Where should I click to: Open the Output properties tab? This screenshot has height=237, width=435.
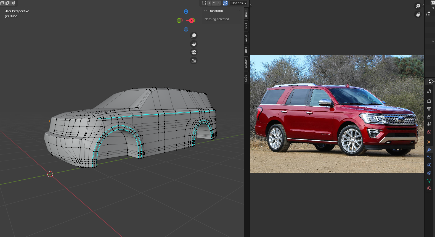[429, 109]
